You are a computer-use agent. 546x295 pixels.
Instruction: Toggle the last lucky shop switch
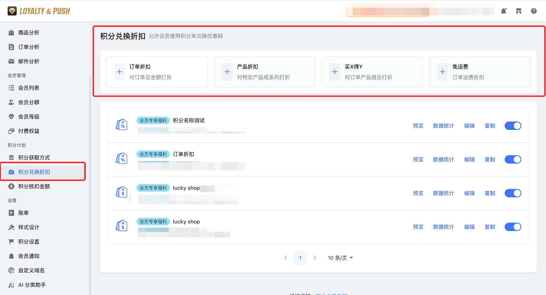pyautogui.click(x=513, y=227)
